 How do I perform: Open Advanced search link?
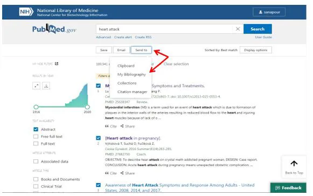(x=103, y=37)
